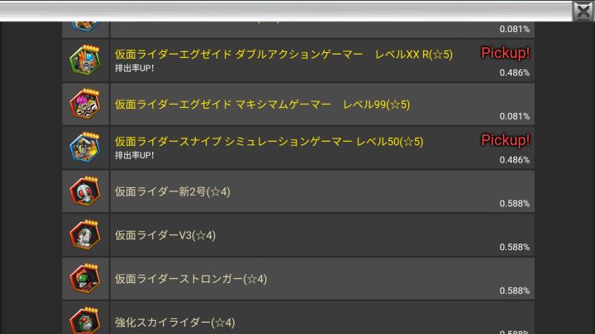This screenshot has width=595, height=334.
Task: Tap the 仮面ライダー新2号 character icon
Action: [x=85, y=191]
